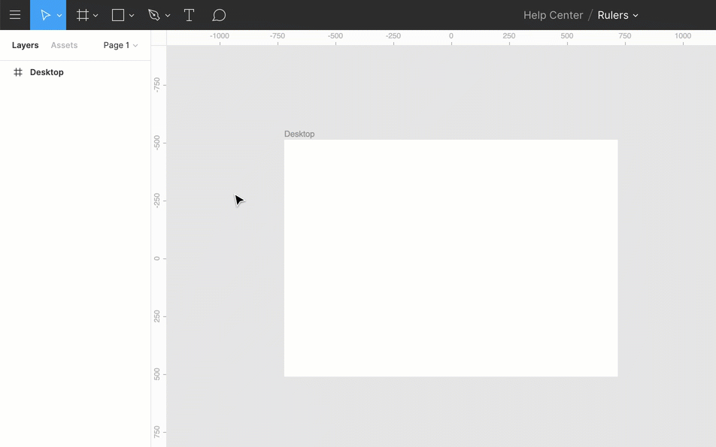Select the Pen tool
The width and height of the screenshot is (716, 447).
point(154,15)
